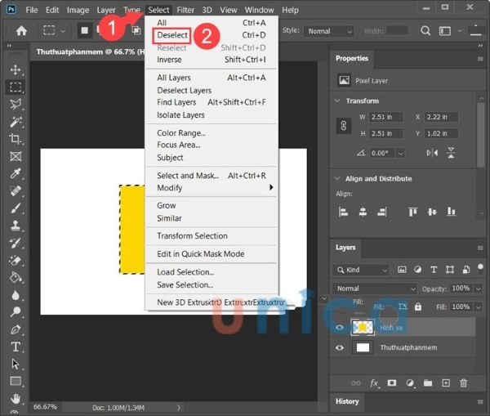490x416 pixels.
Task: Choose Deselect from the Select menu
Action: pyautogui.click(x=172, y=35)
